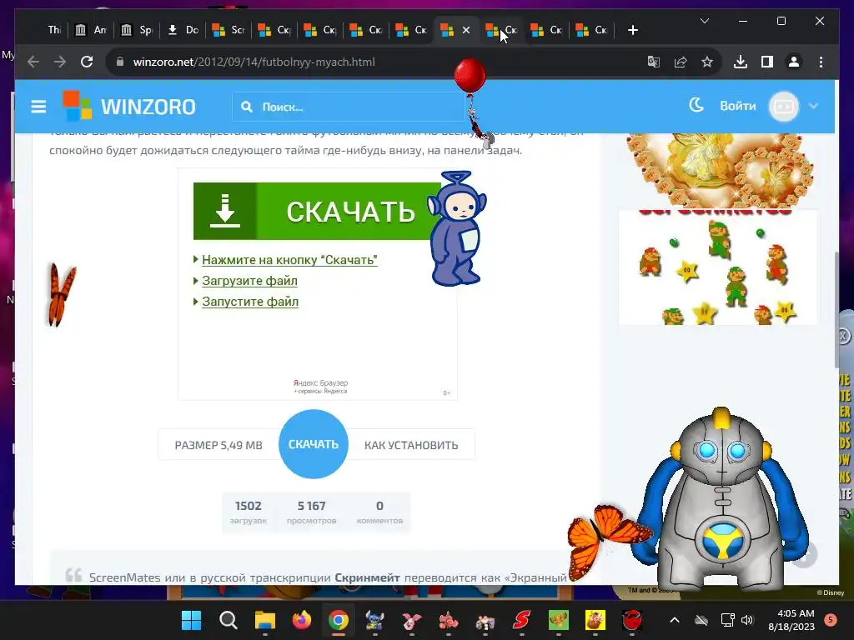Reload the winzoro.net page
Image resolution: width=854 pixels, height=640 pixels.
tap(87, 62)
